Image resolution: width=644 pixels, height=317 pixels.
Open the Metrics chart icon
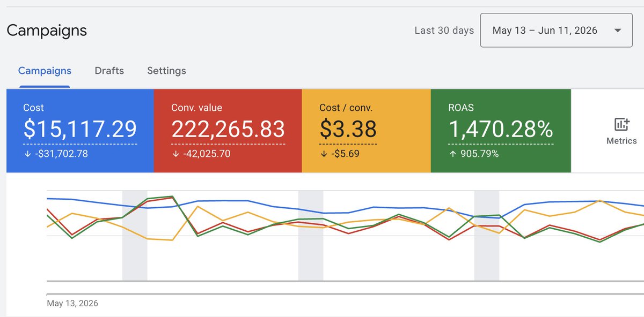point(621,124)
